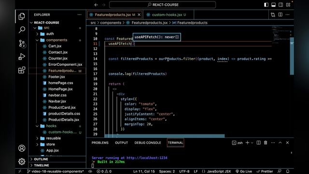
Task: Expand the auth folder
Action: tap(37, 34)
